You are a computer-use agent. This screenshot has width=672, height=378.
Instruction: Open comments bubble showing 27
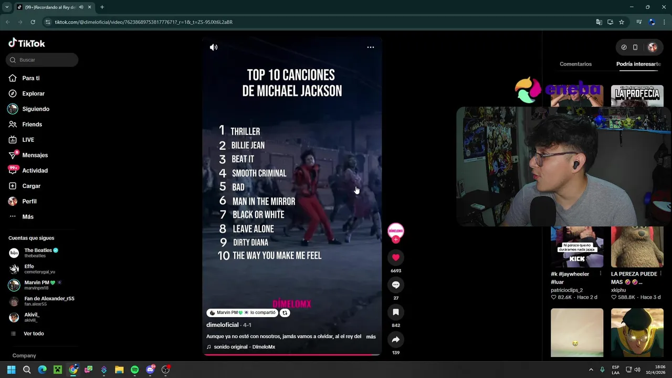click(396, 285)
